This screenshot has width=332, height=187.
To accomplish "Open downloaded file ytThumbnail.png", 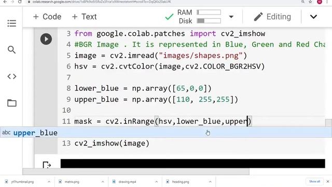I will pos(22,182).
